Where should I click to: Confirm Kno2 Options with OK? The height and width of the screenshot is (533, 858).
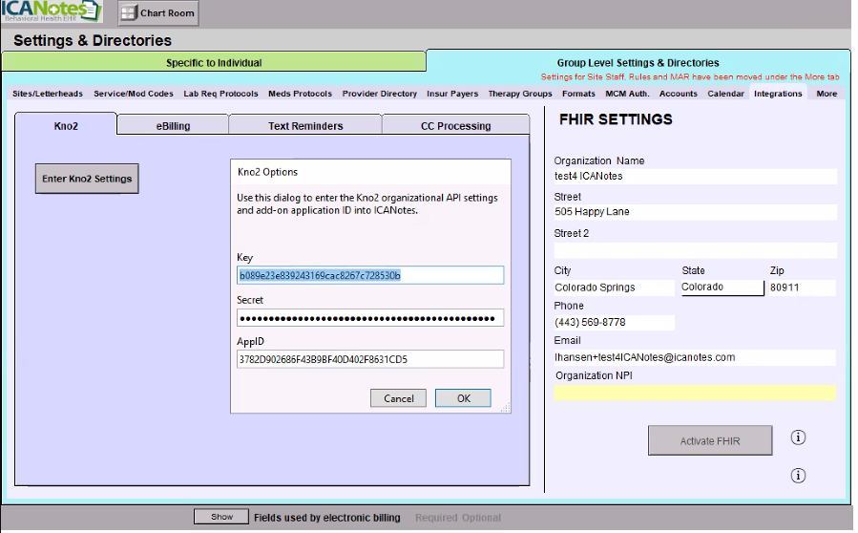[463, 398]
